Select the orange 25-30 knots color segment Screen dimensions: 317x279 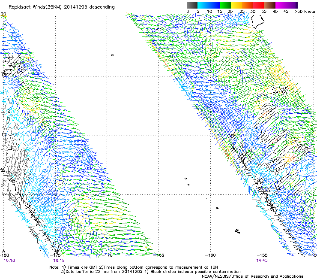[x=248, y=5]
